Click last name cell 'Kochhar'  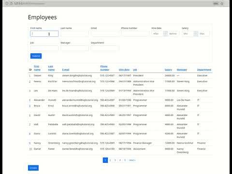53,82
